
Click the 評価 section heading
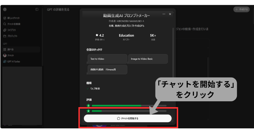tap(89, 100)
